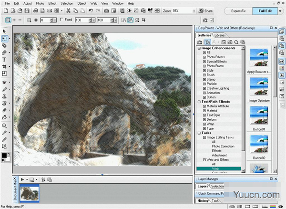Expand the Special Effects tree node
286x209 pixels.
[x=204, y=62]
